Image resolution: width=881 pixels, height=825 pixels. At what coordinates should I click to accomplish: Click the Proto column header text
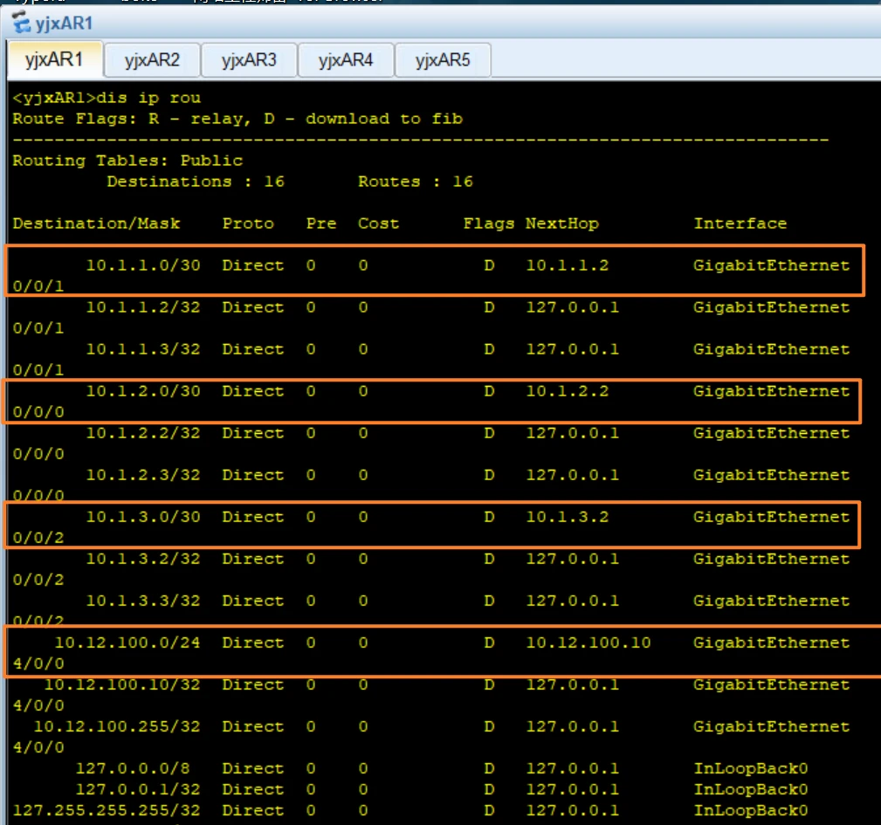click(248, 223)
